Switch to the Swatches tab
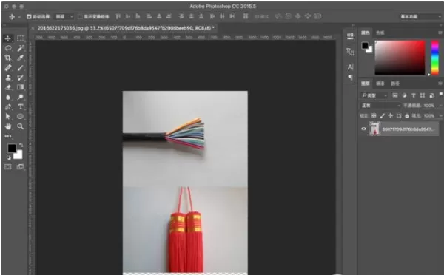 point(380,33)
